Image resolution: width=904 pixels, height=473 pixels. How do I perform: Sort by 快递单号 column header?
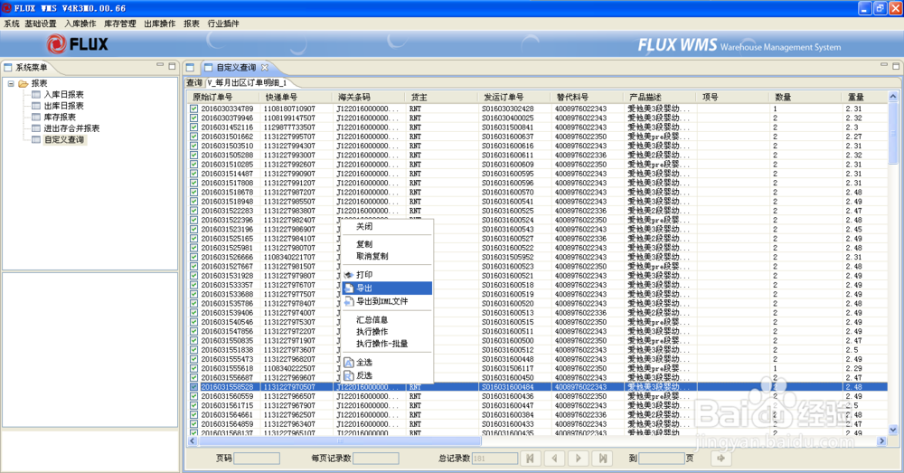point(297,97)
